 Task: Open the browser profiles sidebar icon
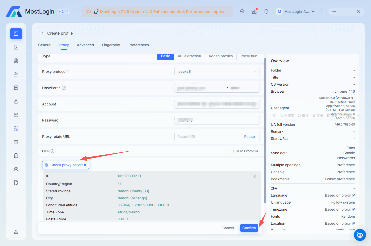(x=16, y=34)
